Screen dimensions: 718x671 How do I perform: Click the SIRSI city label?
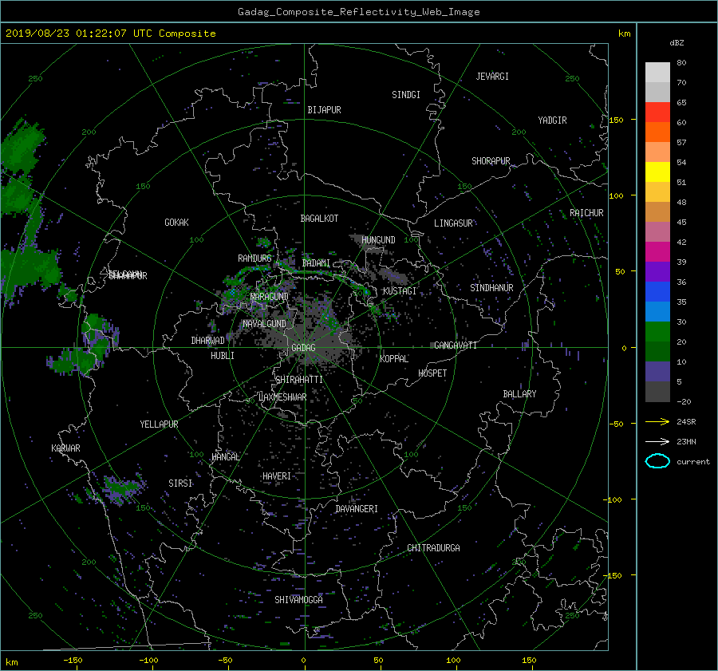180,484
